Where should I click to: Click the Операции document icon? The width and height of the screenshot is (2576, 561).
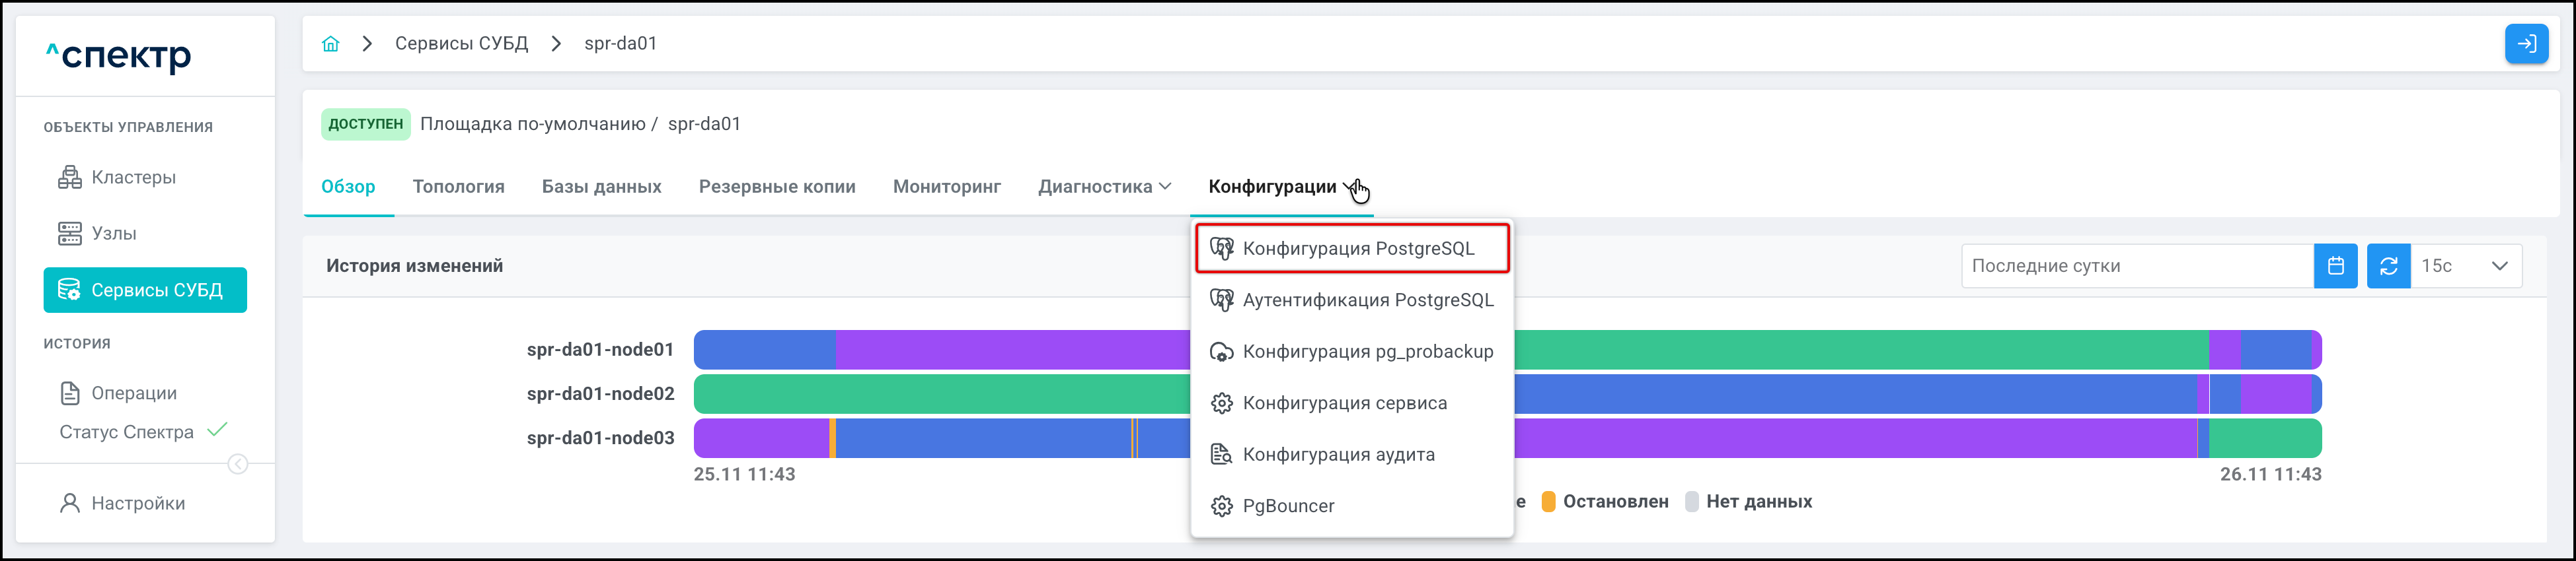(x=70, y=393)
